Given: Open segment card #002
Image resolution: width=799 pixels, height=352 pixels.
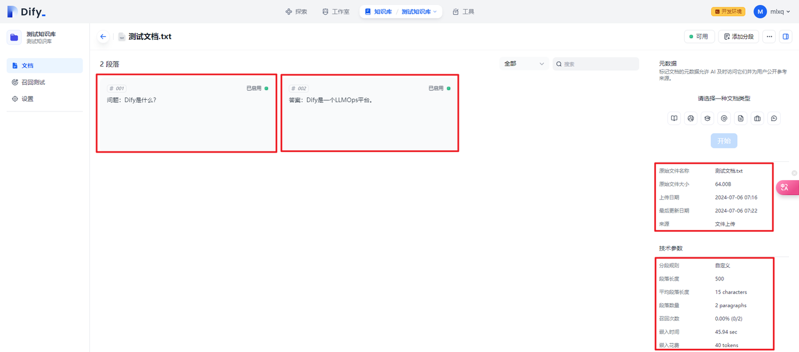Looking at the screenshot, I should coord(370,113).
